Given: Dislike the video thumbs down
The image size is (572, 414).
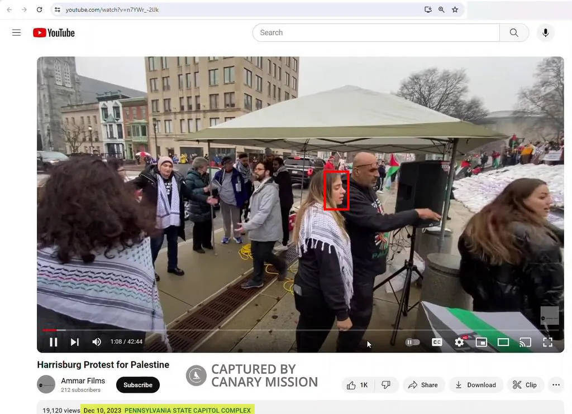Looking at the screenshot, I should click(x=386, y=385).
